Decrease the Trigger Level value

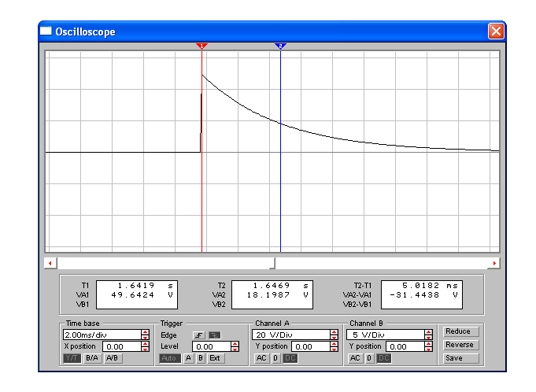tap(235, 349)
